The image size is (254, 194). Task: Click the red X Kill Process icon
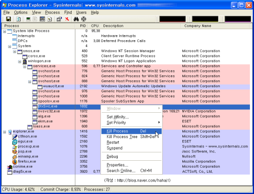click(x=67, y=19)
